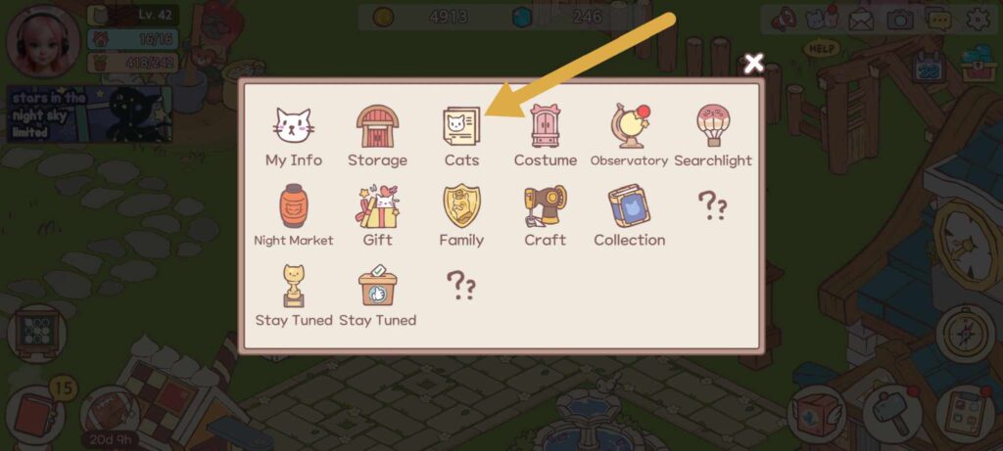Open the Storage barn icon
The width and height of the screenshot is (1003, 451).
pyautogui.click(x=377, y=126)
